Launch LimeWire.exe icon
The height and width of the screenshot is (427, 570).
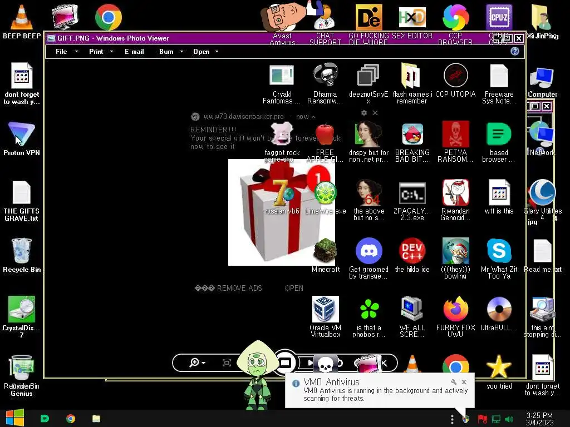coord(325,192)
